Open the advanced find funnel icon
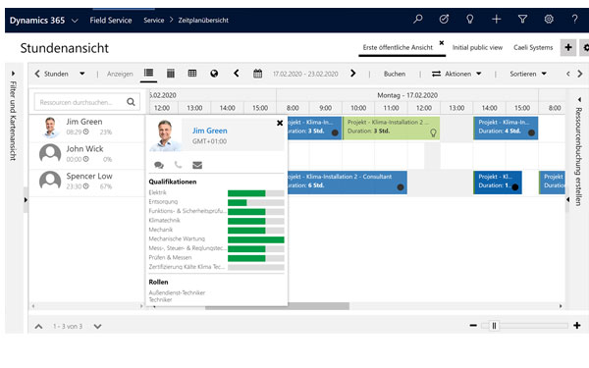 point(522,19)
